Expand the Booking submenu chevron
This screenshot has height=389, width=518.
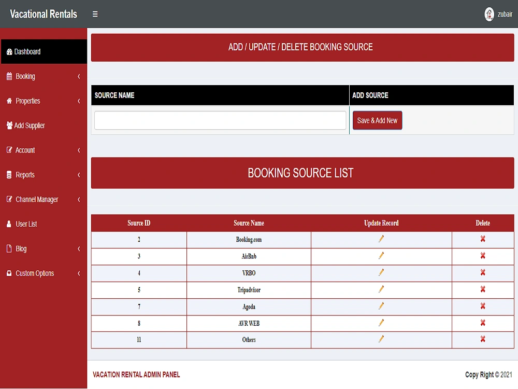[x=79, y=76]
